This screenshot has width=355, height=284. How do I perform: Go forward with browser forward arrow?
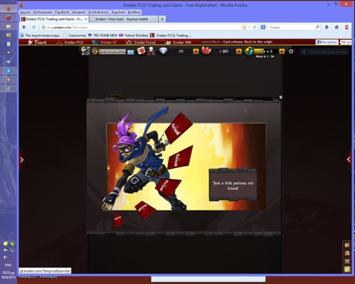point(34,27)
